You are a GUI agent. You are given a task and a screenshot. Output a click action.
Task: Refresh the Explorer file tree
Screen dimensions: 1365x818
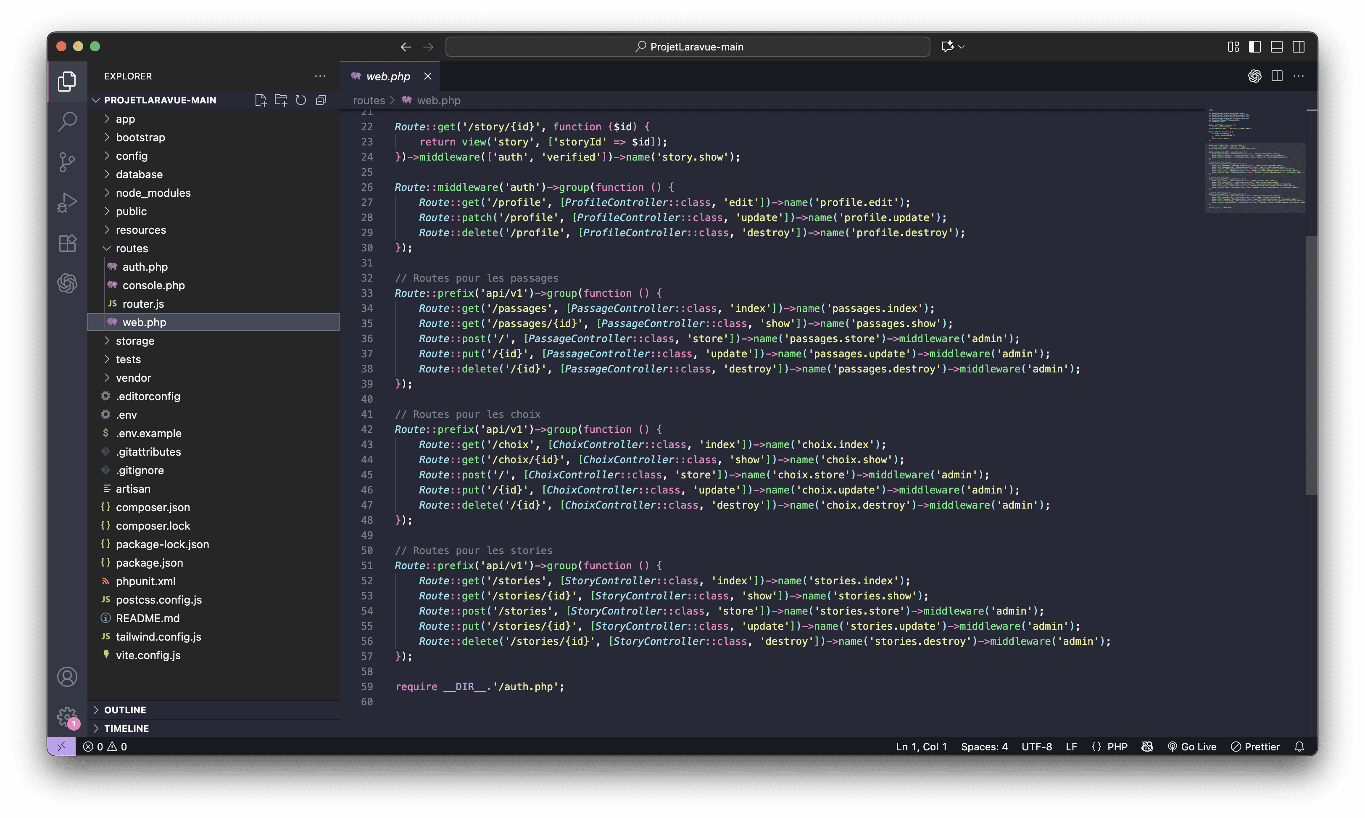click(301, 100)
